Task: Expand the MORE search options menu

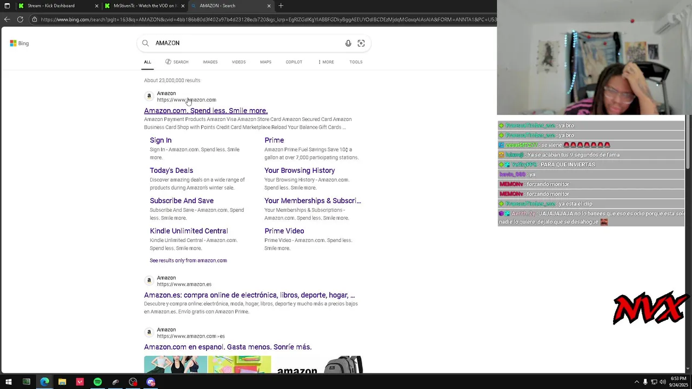Action: click(326, 62)
